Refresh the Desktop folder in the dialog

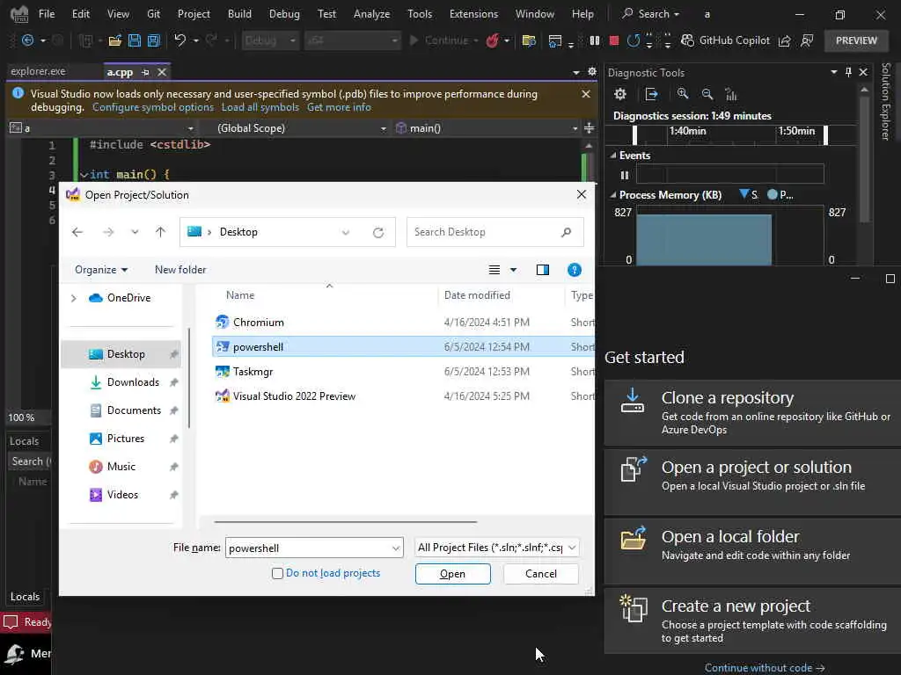[378, 232]
